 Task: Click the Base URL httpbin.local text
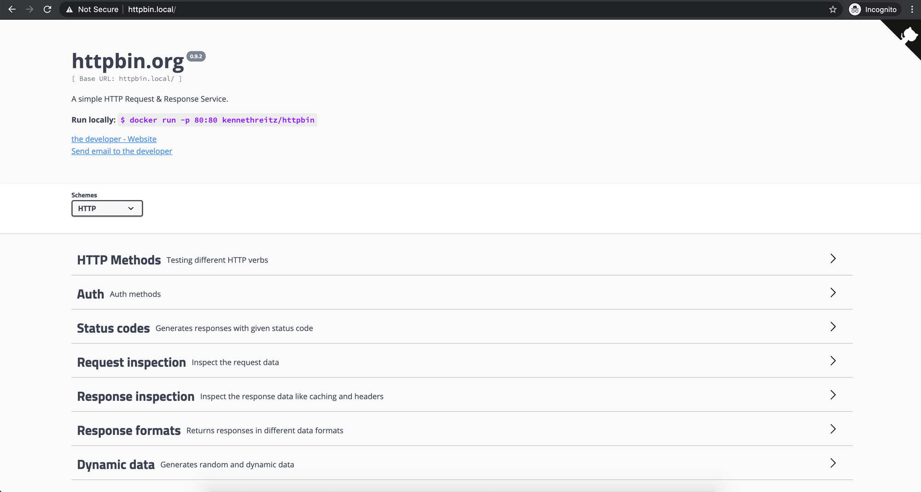click(127, 79)
